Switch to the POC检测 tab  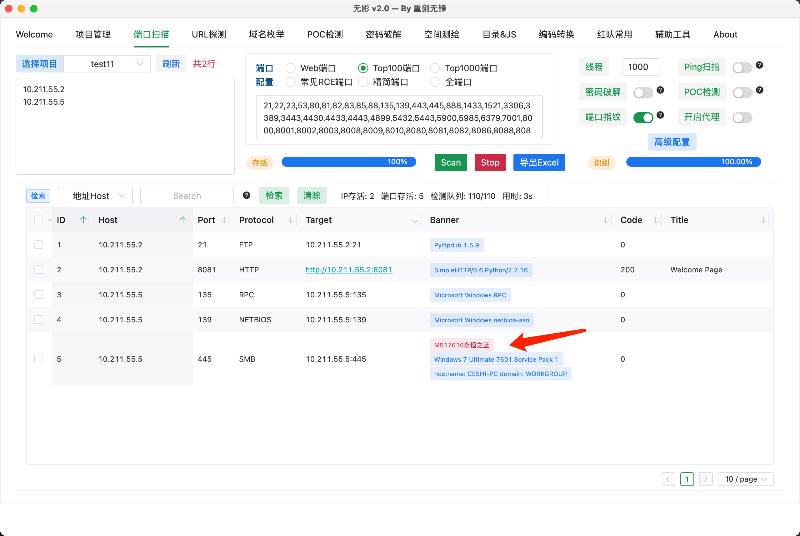tap(325, 35)
